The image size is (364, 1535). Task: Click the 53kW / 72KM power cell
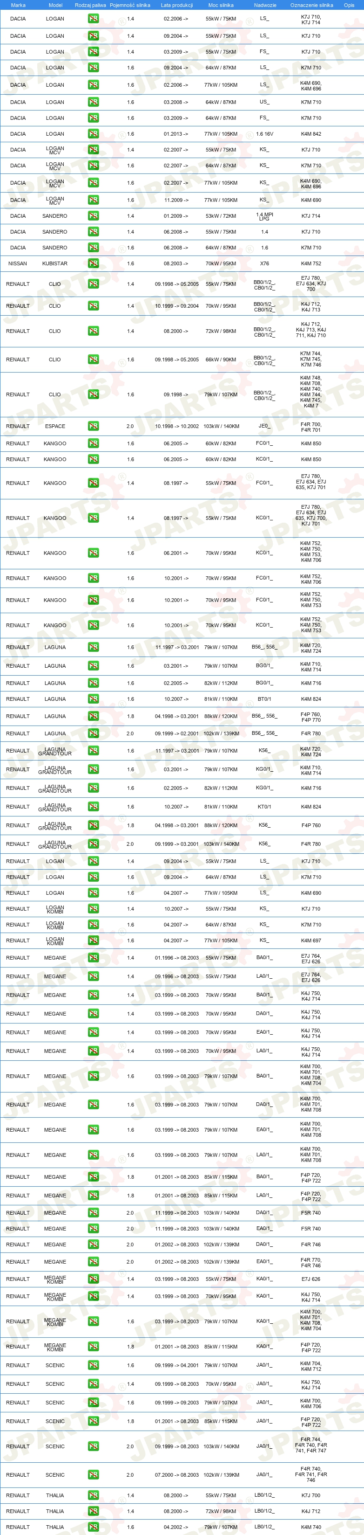(221, 216)
